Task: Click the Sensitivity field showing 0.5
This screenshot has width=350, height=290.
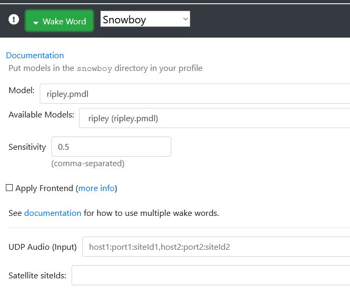Action: (x=111, y=147)
